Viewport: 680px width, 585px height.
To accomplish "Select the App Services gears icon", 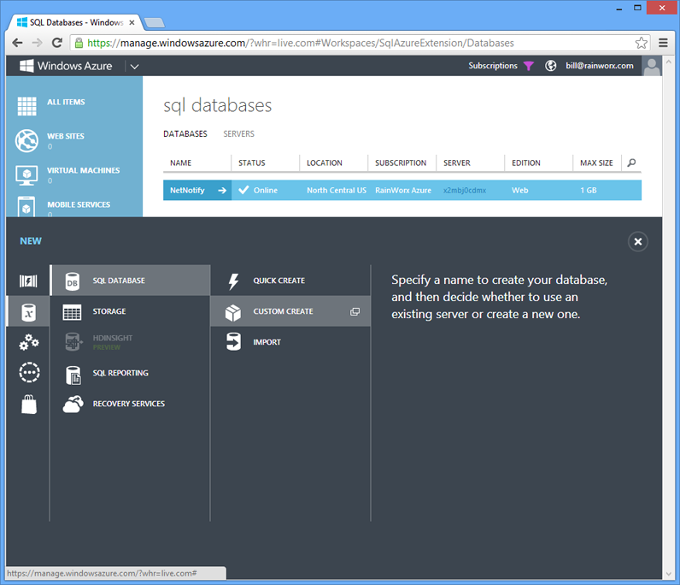I will pos(29,342).
